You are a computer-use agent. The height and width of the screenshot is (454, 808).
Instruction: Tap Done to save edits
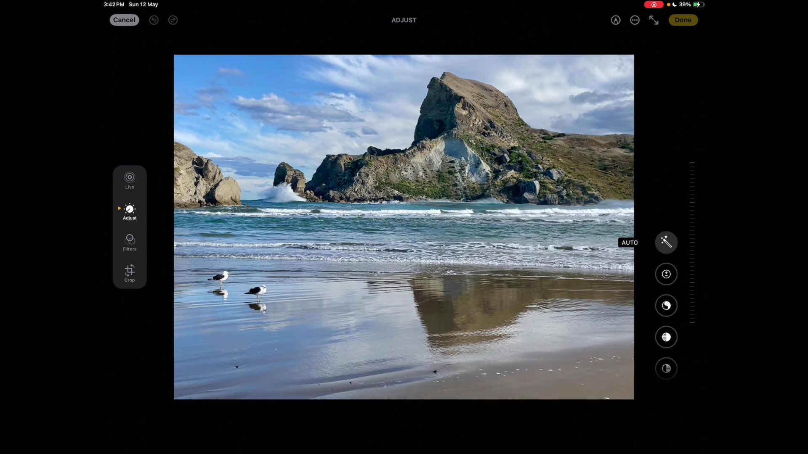coord(683,20)
